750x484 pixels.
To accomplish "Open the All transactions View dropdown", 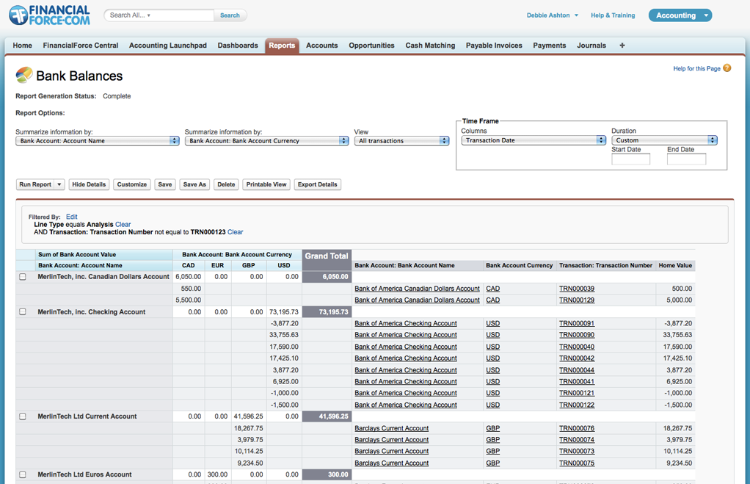I will (401, 141).
